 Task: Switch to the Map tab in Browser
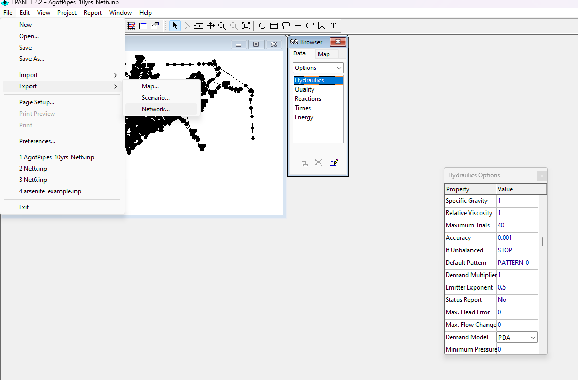324,54
